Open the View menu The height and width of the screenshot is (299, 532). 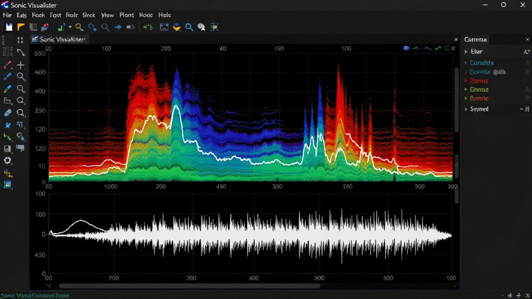coord(107,15)
